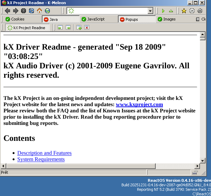
Task: Open the Description and Features link
Action: [x=44, y=153]
